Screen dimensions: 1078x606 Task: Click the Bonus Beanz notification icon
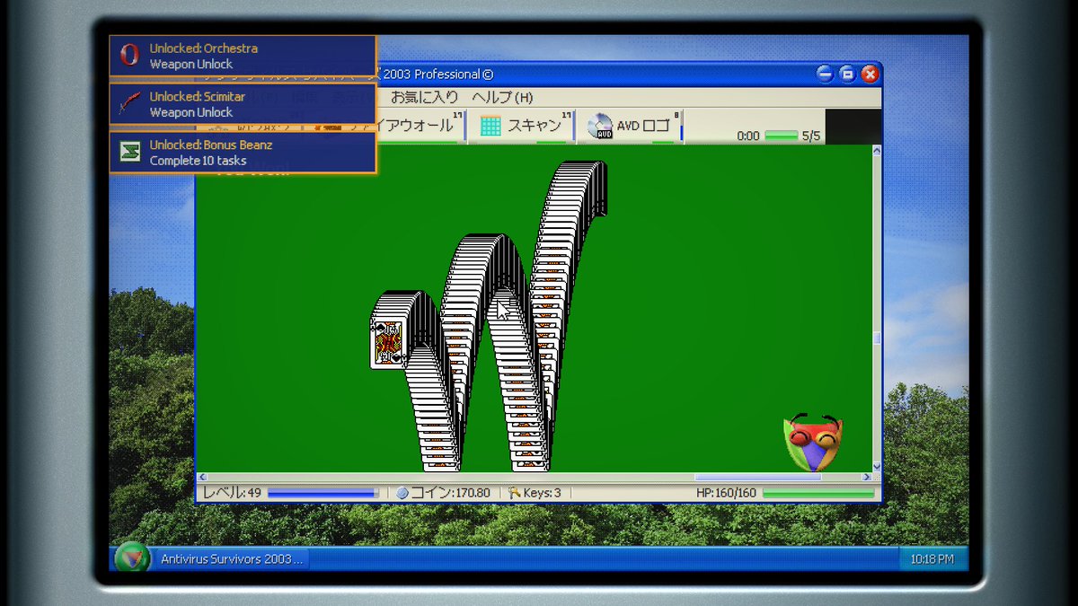[x=130, y=153]
